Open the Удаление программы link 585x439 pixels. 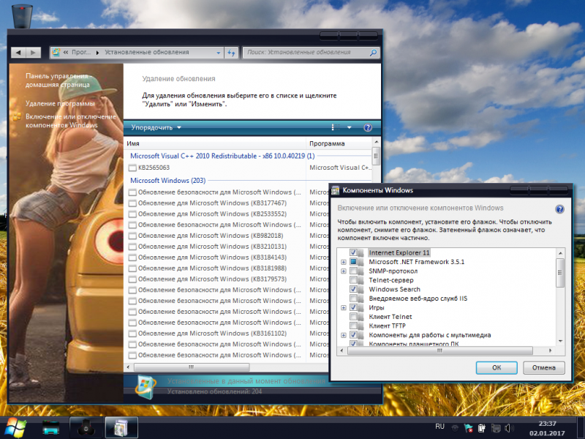pos(60,103)
